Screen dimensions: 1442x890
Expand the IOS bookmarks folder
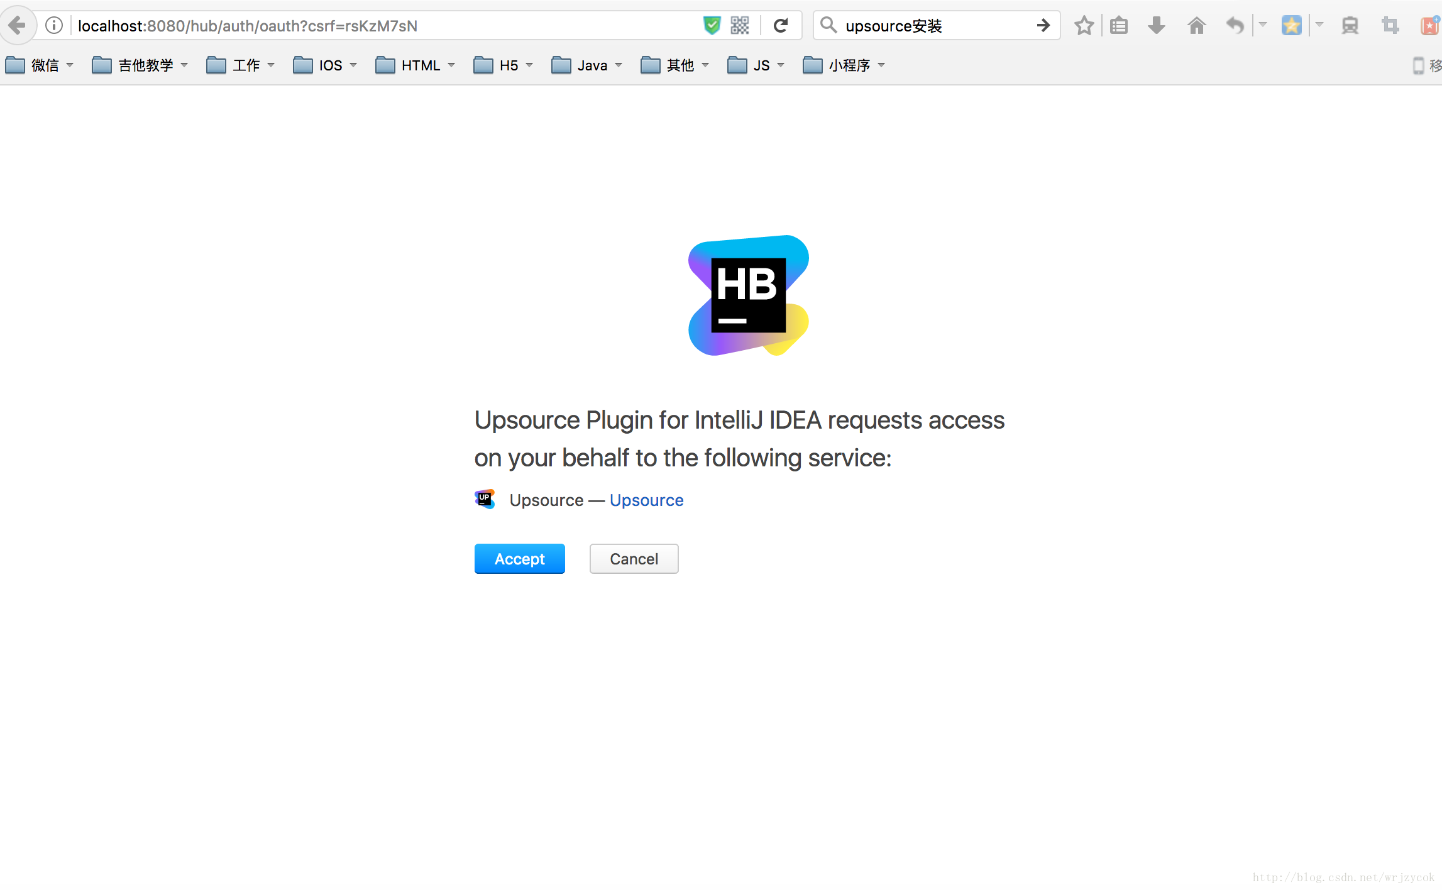tap(325, 65)
